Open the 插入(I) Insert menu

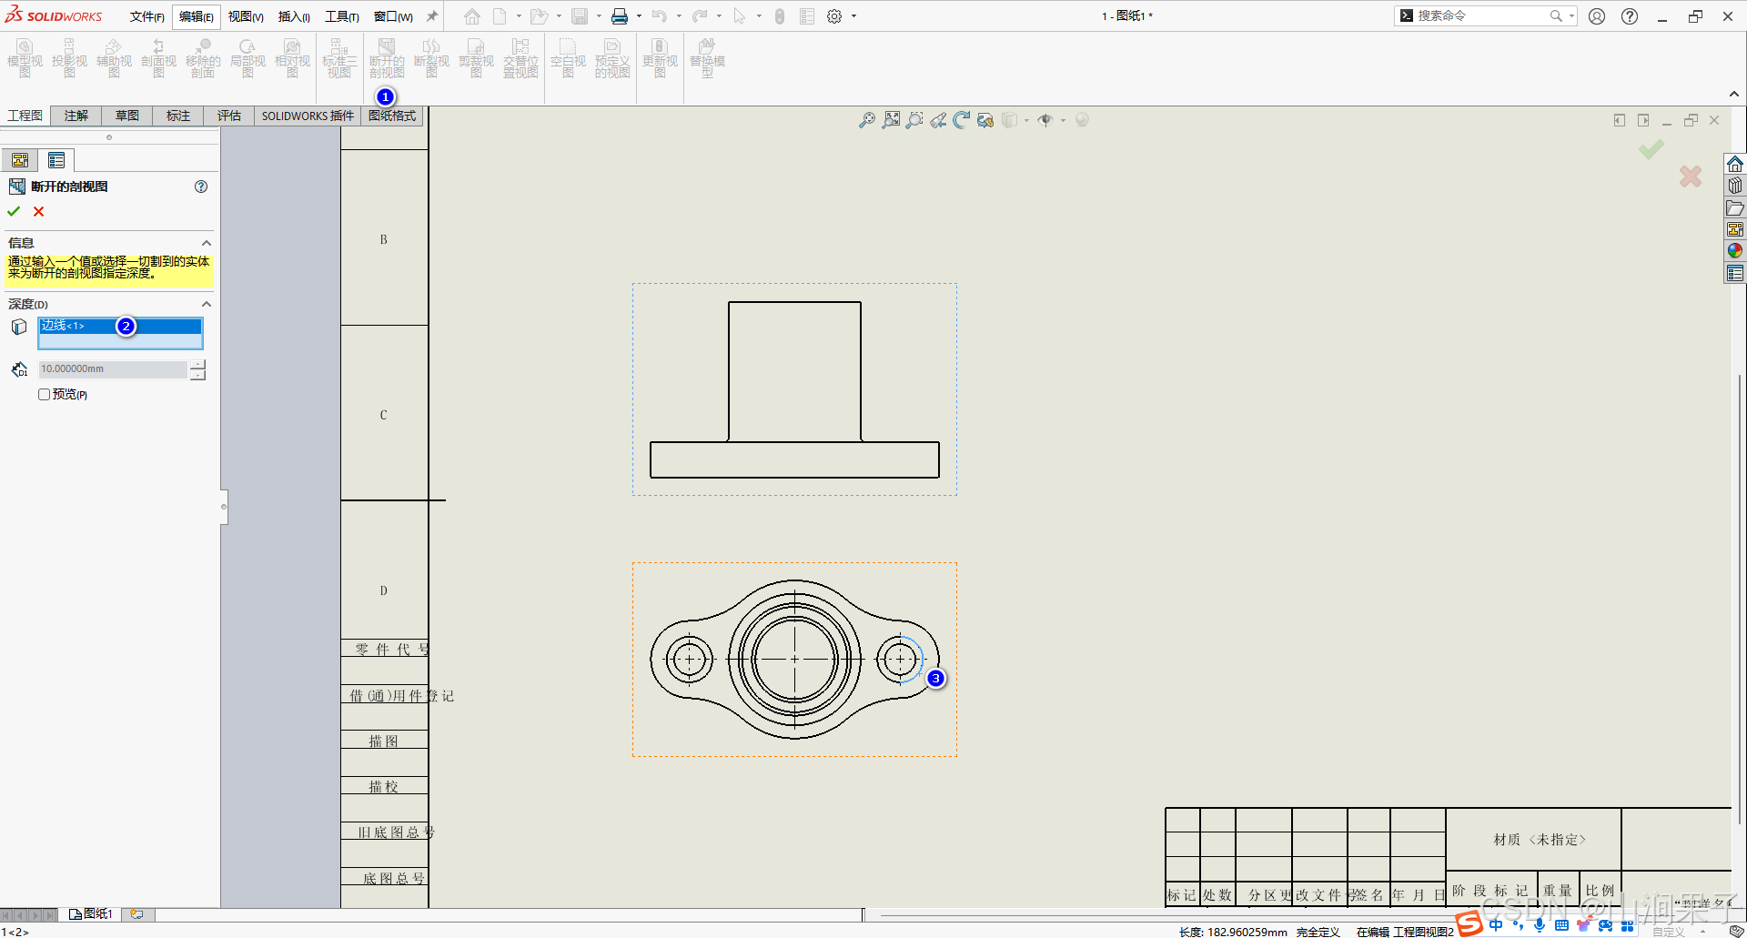pos(294,16)
